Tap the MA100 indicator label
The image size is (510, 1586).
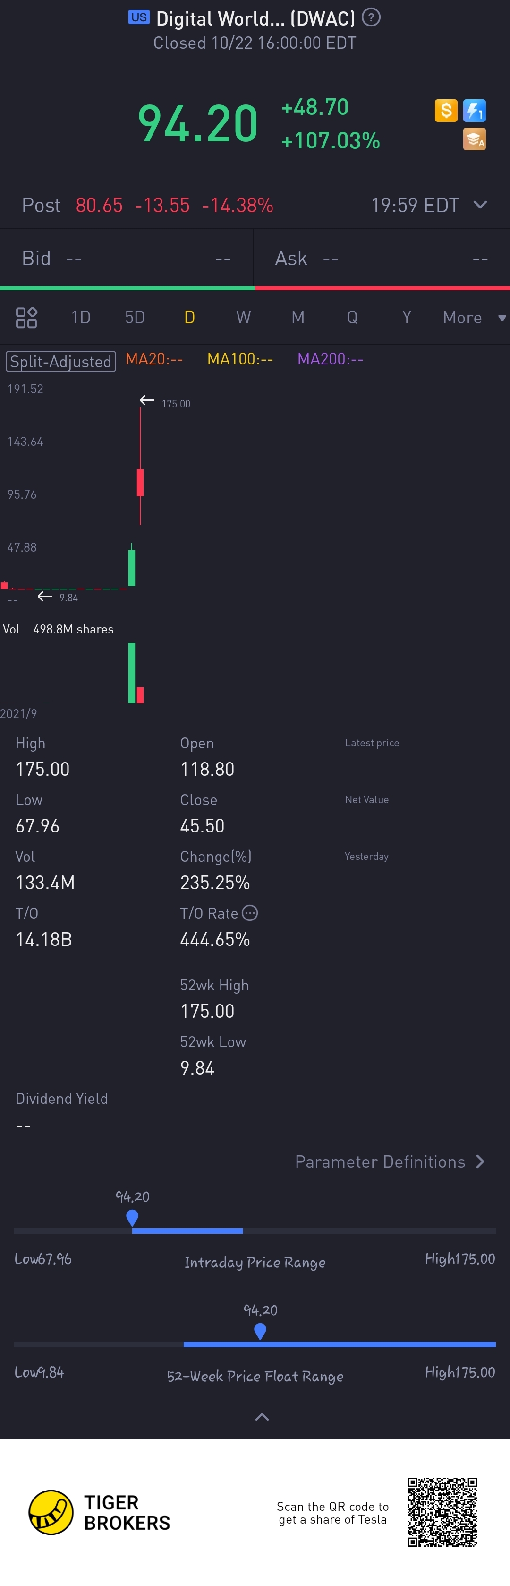coord(240,359)
